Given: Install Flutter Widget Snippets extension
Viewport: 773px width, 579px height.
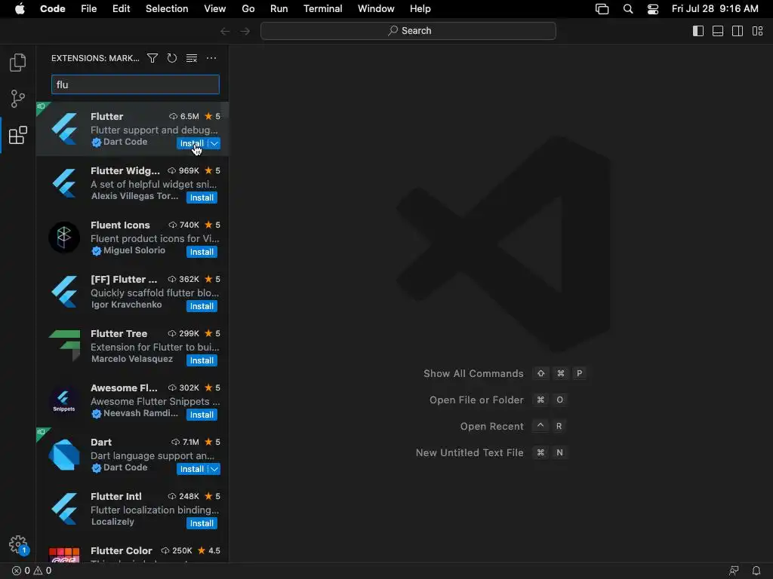Looking at the screenshot, I should [x=202, y=198].
